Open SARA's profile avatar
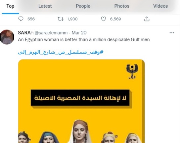This screenshot has height=143, width=180. pyautogui.click(x=7, y=37)
